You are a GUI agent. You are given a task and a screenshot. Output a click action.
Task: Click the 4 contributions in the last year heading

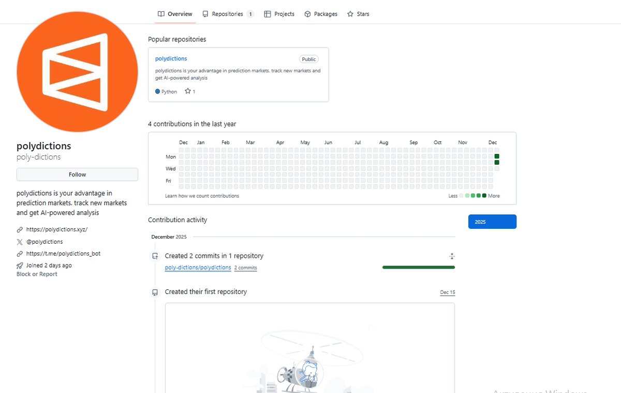click(x=192, y=124)
